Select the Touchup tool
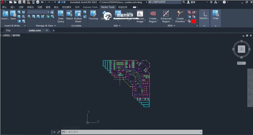Viewport: 253px width, 135px height. pos(93,15)
